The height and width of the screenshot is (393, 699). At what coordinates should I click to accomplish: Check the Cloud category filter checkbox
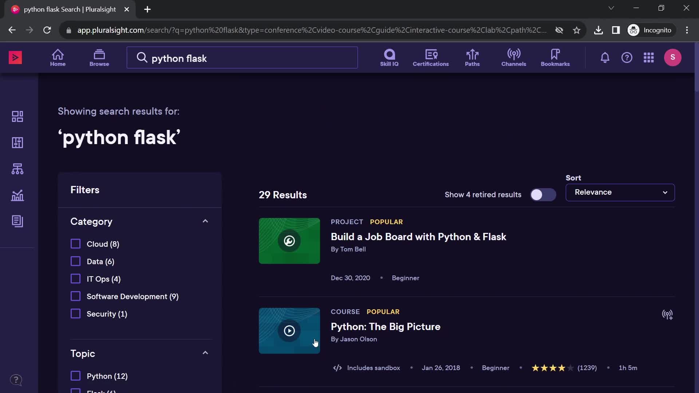pyautogui.click(x=75, y=243)
